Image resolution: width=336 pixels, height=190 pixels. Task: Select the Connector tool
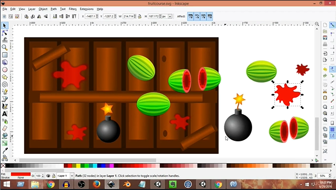tap(5, 158)
